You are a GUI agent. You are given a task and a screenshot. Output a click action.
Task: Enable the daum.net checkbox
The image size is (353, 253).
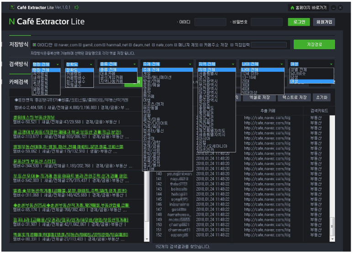(130, 45)
